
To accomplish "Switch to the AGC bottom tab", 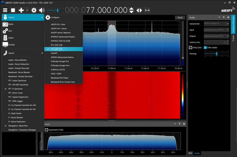I will (x=190, y=153).
